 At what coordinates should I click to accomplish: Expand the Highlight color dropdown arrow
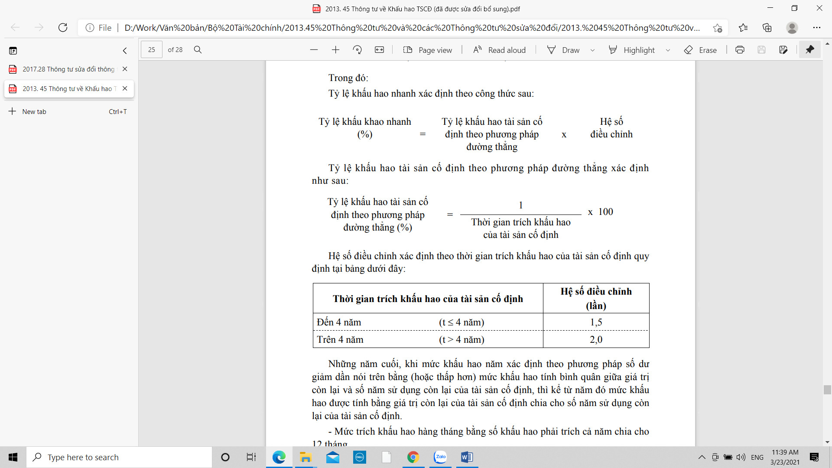pos(668,50)
